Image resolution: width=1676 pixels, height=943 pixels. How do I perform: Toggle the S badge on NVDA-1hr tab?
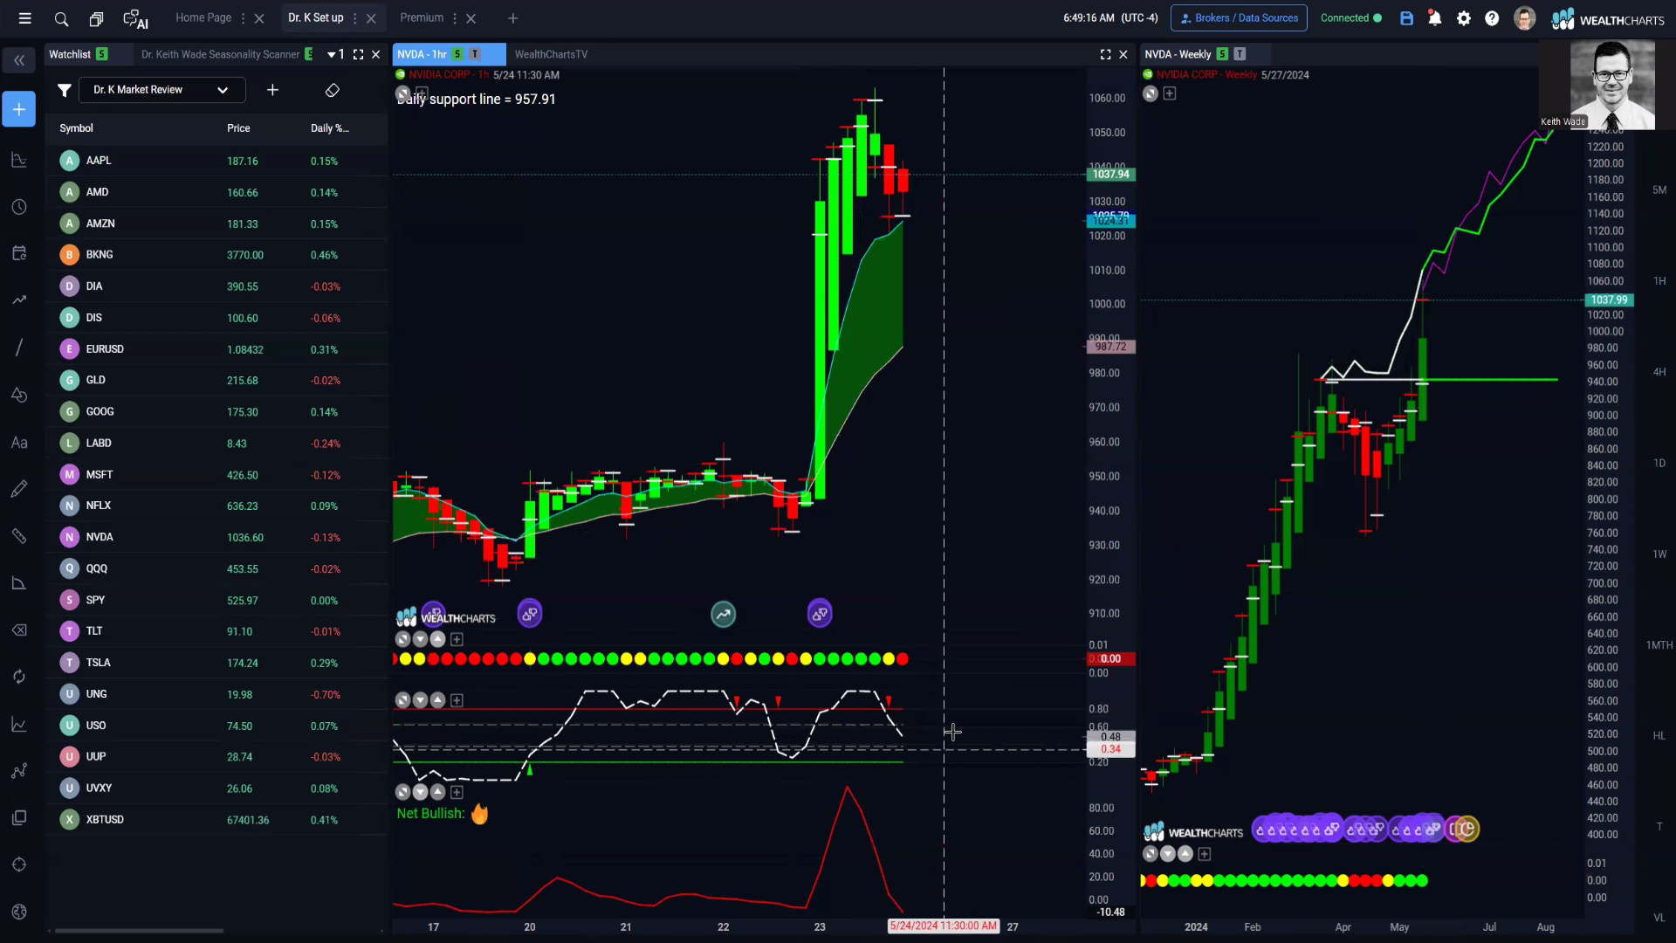[x=457, y=54]
